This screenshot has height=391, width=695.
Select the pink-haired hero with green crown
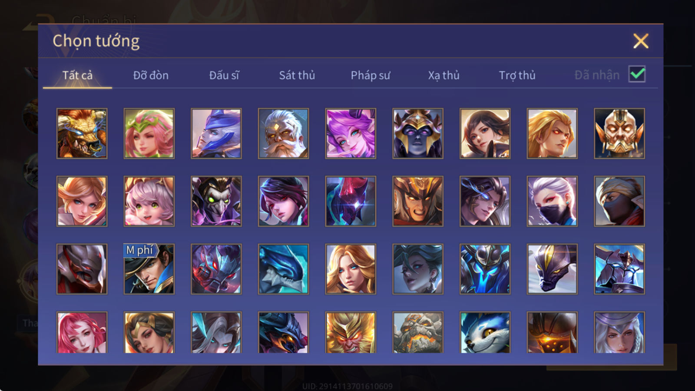point(149,133)
